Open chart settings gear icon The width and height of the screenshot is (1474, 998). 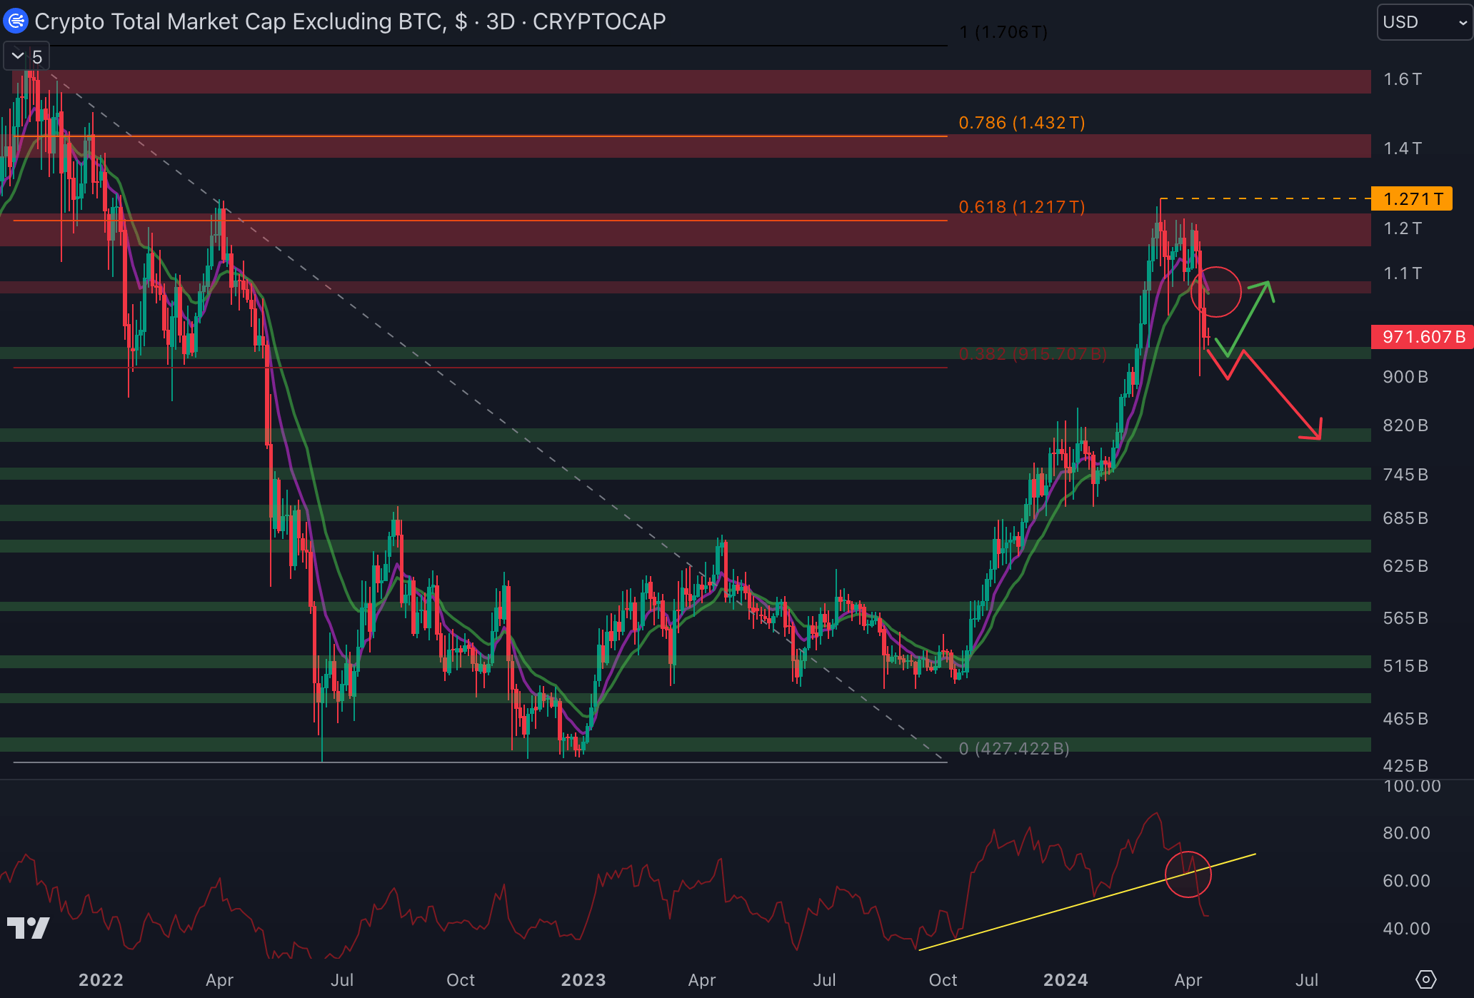pos(1425,979)
